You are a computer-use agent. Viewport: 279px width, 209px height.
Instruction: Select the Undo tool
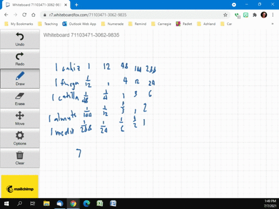click(x=20, y=39)
